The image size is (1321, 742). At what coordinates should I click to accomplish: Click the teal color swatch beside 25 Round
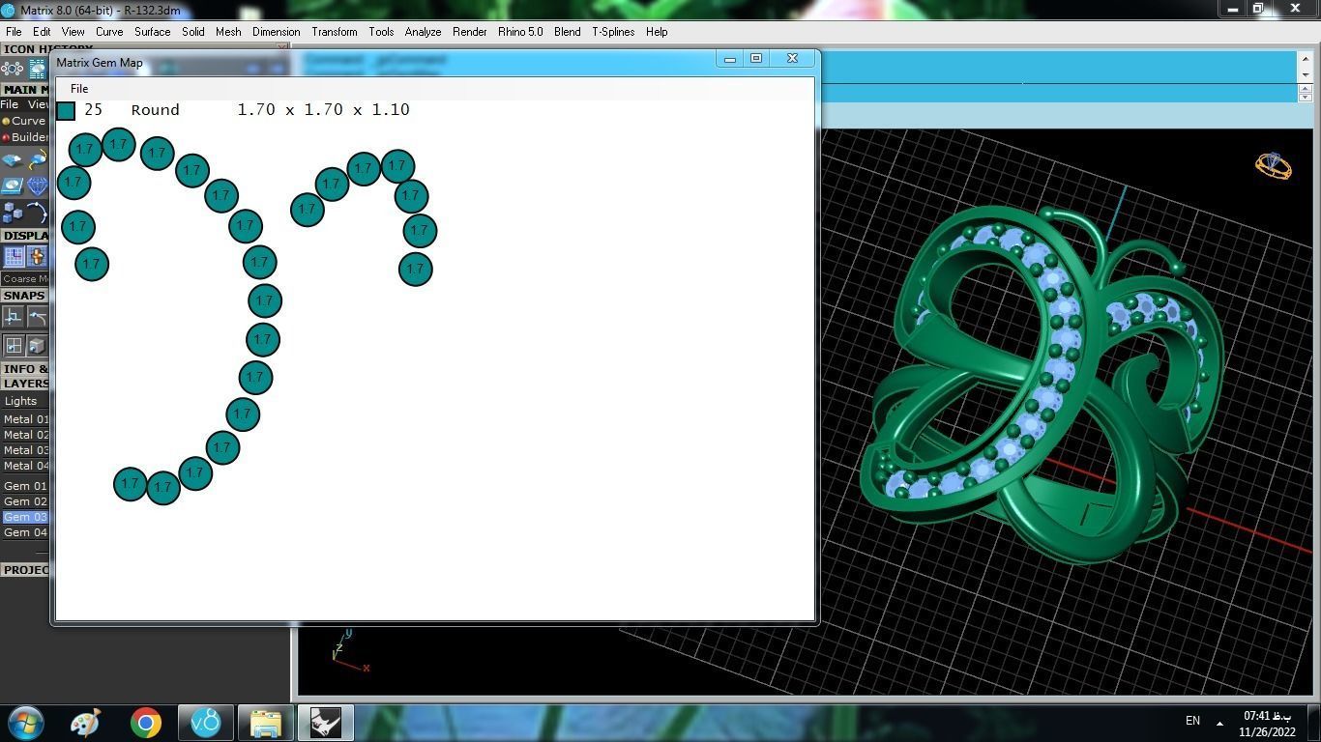[66, 110]
